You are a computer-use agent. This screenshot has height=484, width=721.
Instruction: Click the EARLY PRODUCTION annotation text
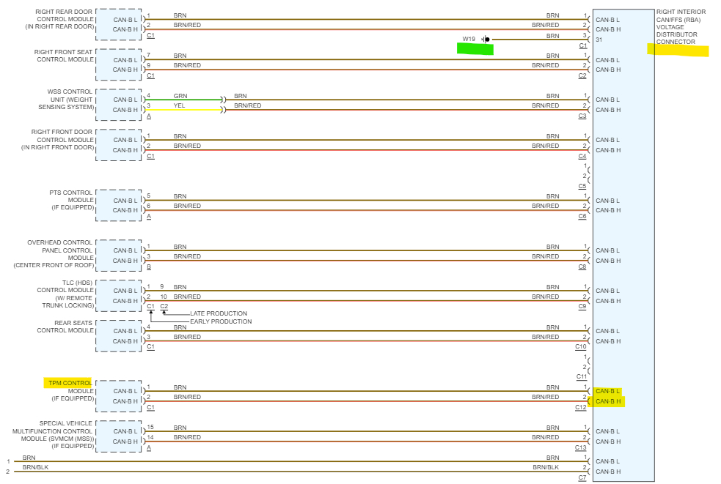click(x=221, y=321)
